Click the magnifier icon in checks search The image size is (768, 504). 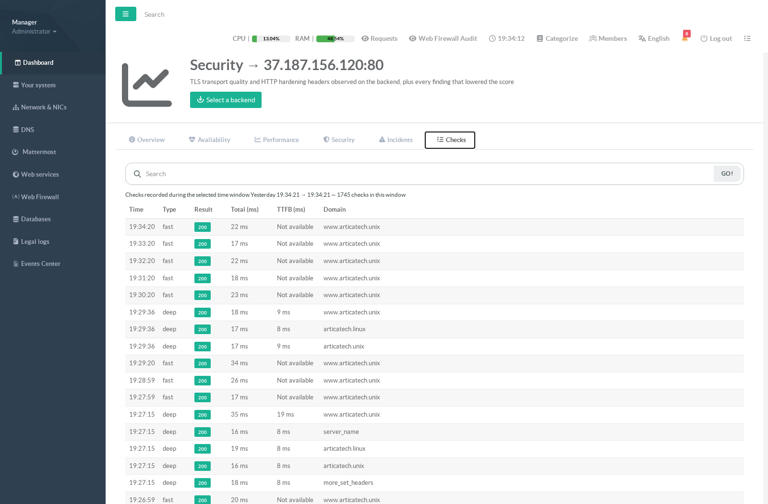(x=137, y=174)
